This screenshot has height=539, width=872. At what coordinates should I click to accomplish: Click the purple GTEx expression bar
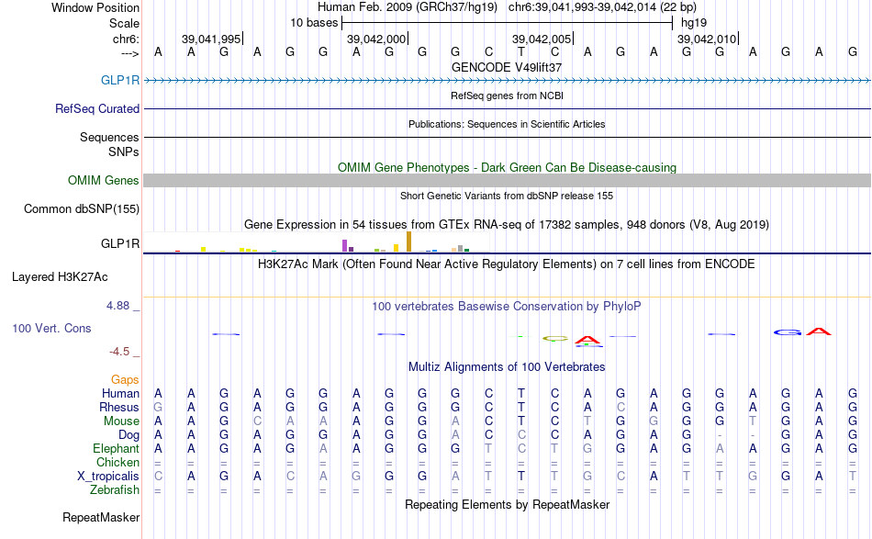345,246
